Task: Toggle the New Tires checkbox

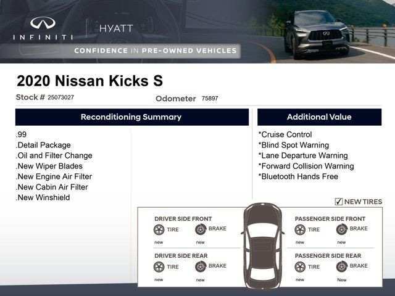Action: (x=339, y=202)
